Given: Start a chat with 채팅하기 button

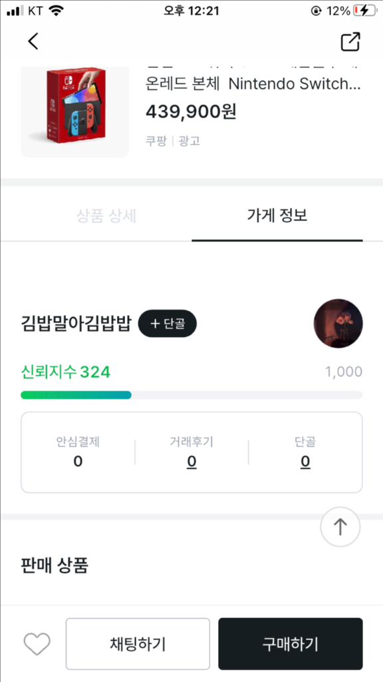Looking at the screenshot, I should point(138,643).
